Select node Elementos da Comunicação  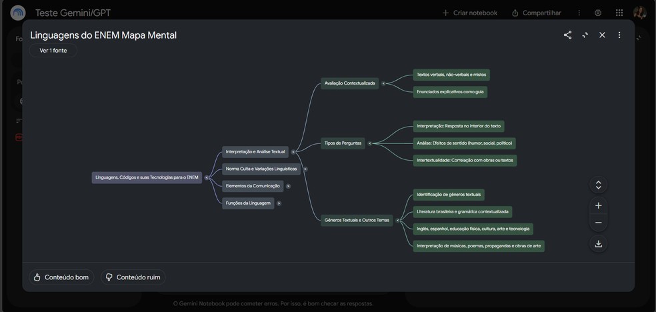click(253, 186)
